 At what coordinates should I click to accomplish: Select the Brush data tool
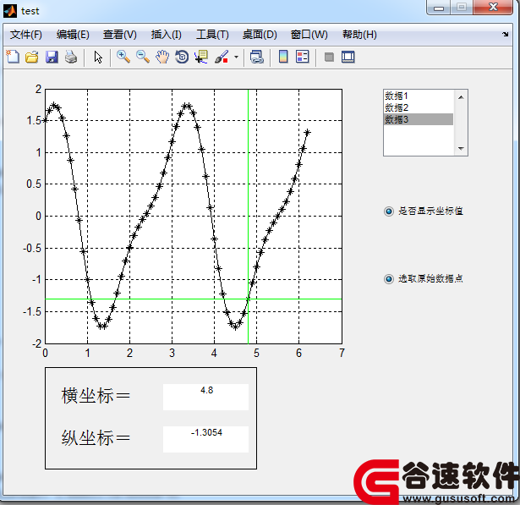pos(222,57)
